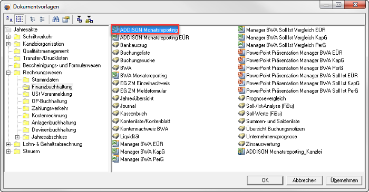Click Excel icon of Manager BWA EÜR
The image size is (369, 192).
115,144
